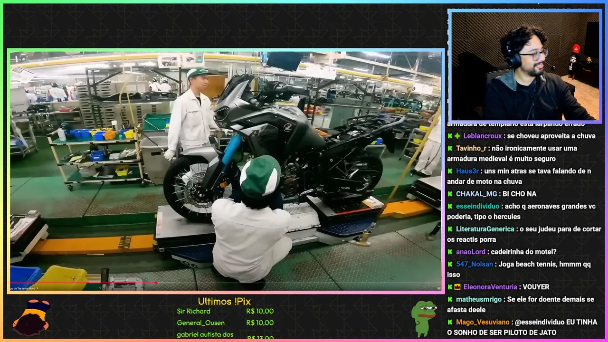Click the Kick badge beside matheusmrigo
This screenshot has height=342, width=608.
[450, 299]
